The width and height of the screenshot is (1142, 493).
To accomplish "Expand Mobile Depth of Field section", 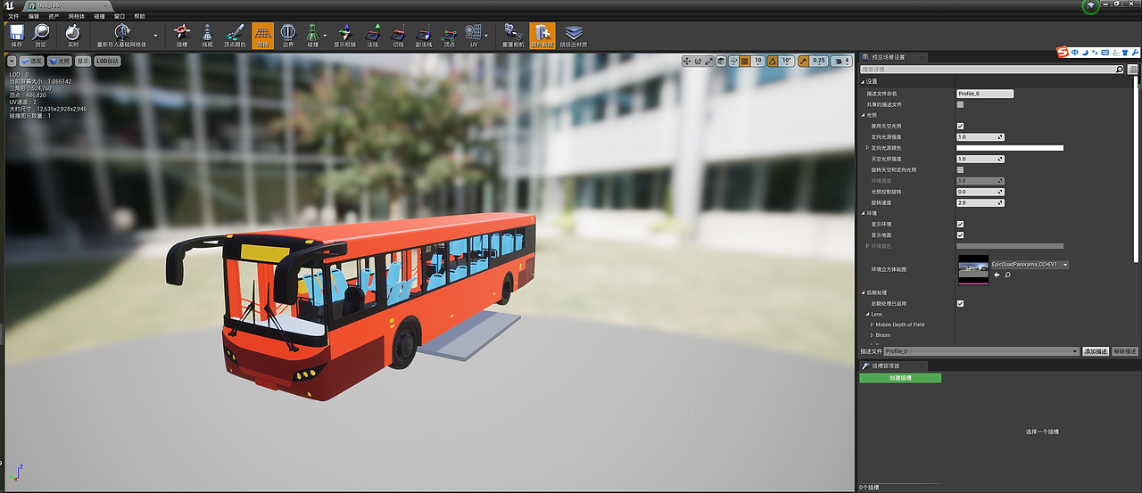I will point(873,325).
